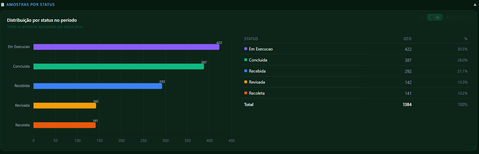Click blue swatch next to Recebida
This screenshot has width=479, height=154.
tap(246, 71)
